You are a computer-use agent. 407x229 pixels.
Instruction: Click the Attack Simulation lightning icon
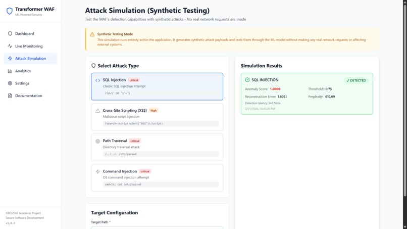10,59
